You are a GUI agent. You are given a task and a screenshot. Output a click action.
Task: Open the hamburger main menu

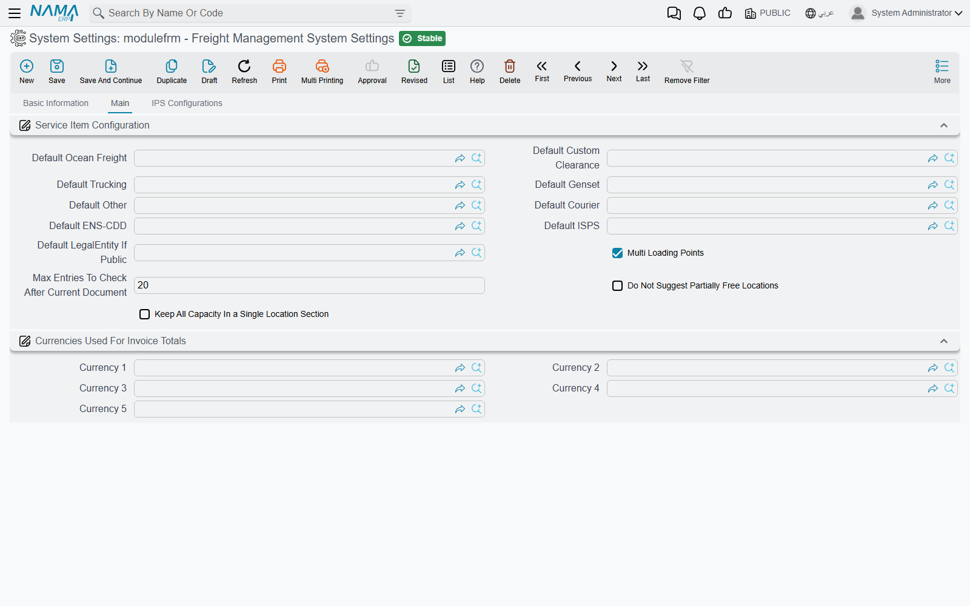15,13
